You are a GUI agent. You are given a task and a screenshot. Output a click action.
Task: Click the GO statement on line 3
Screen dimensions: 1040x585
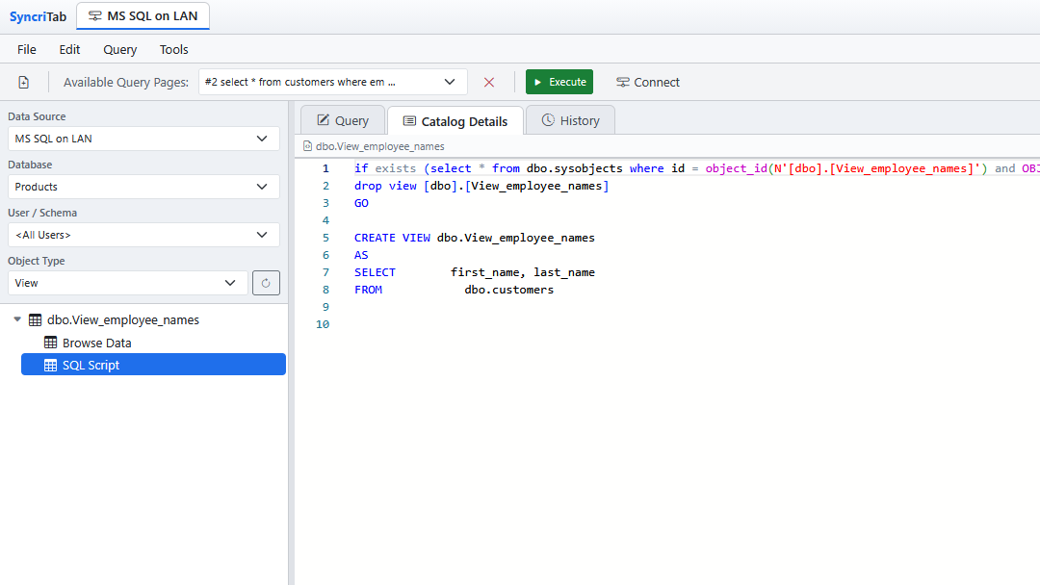click(x=361, y=203)
